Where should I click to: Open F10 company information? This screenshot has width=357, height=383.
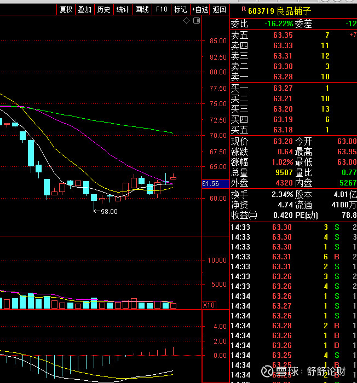[x=161, y=9]
